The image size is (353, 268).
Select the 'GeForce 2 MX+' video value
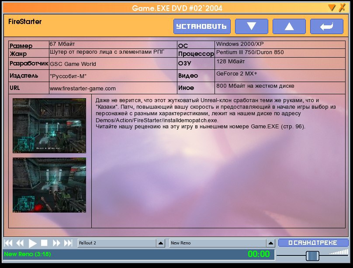[237, 74]
